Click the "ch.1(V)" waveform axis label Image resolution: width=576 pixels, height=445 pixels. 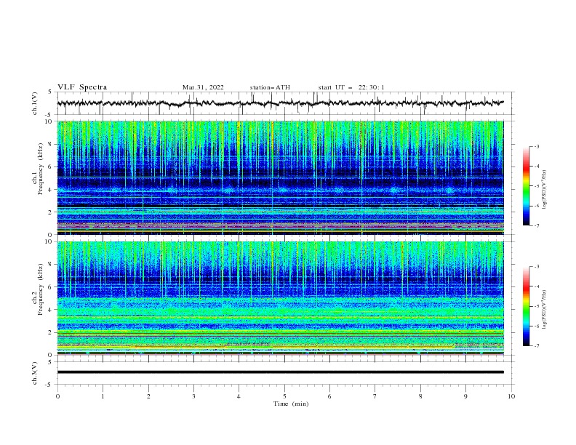(x=35, y=103)
